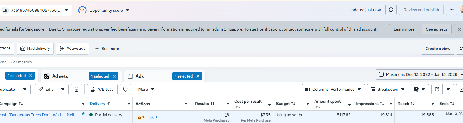Clear the Ad sets 1 selected filter
Screen dimensions: 463x123
[114, 76]
